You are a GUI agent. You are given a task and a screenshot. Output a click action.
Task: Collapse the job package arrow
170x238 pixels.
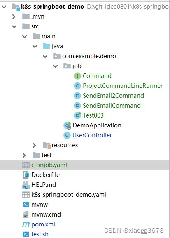coord(55,66)
